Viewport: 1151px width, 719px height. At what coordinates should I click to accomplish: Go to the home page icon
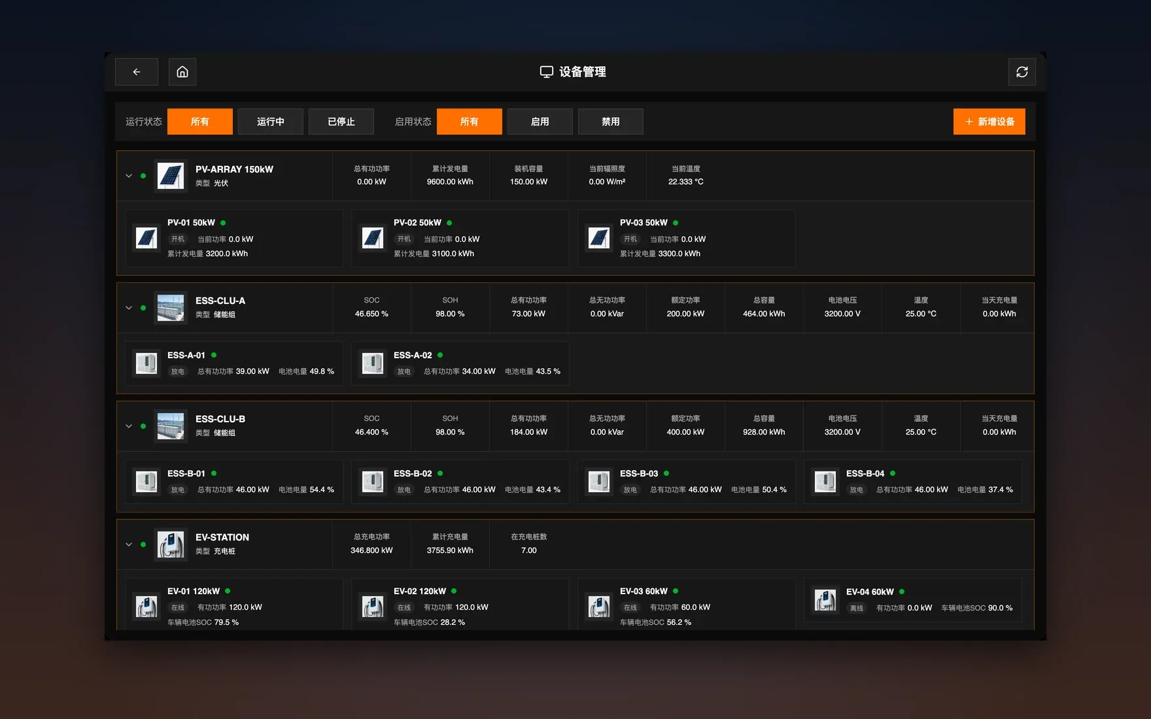182,72
